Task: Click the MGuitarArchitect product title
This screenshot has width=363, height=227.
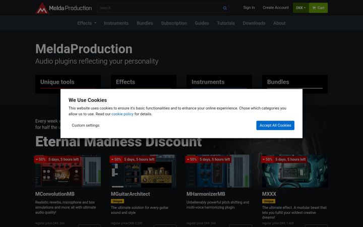Action: pos(131,194)
